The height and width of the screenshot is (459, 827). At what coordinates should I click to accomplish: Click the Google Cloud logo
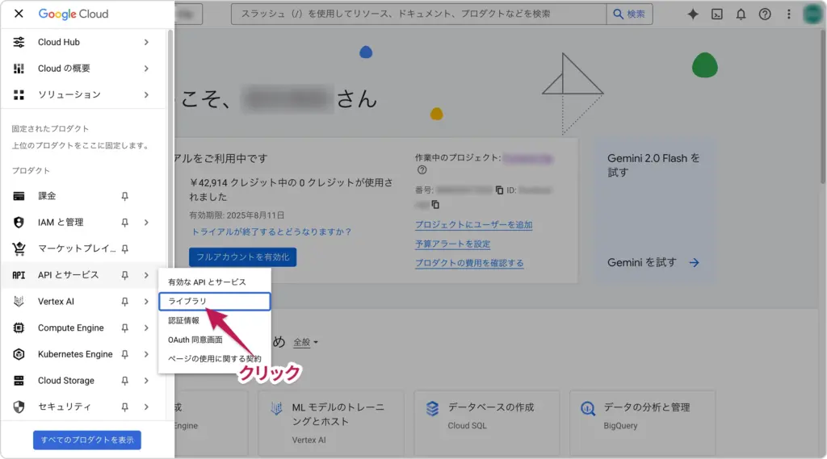[73, 14]
